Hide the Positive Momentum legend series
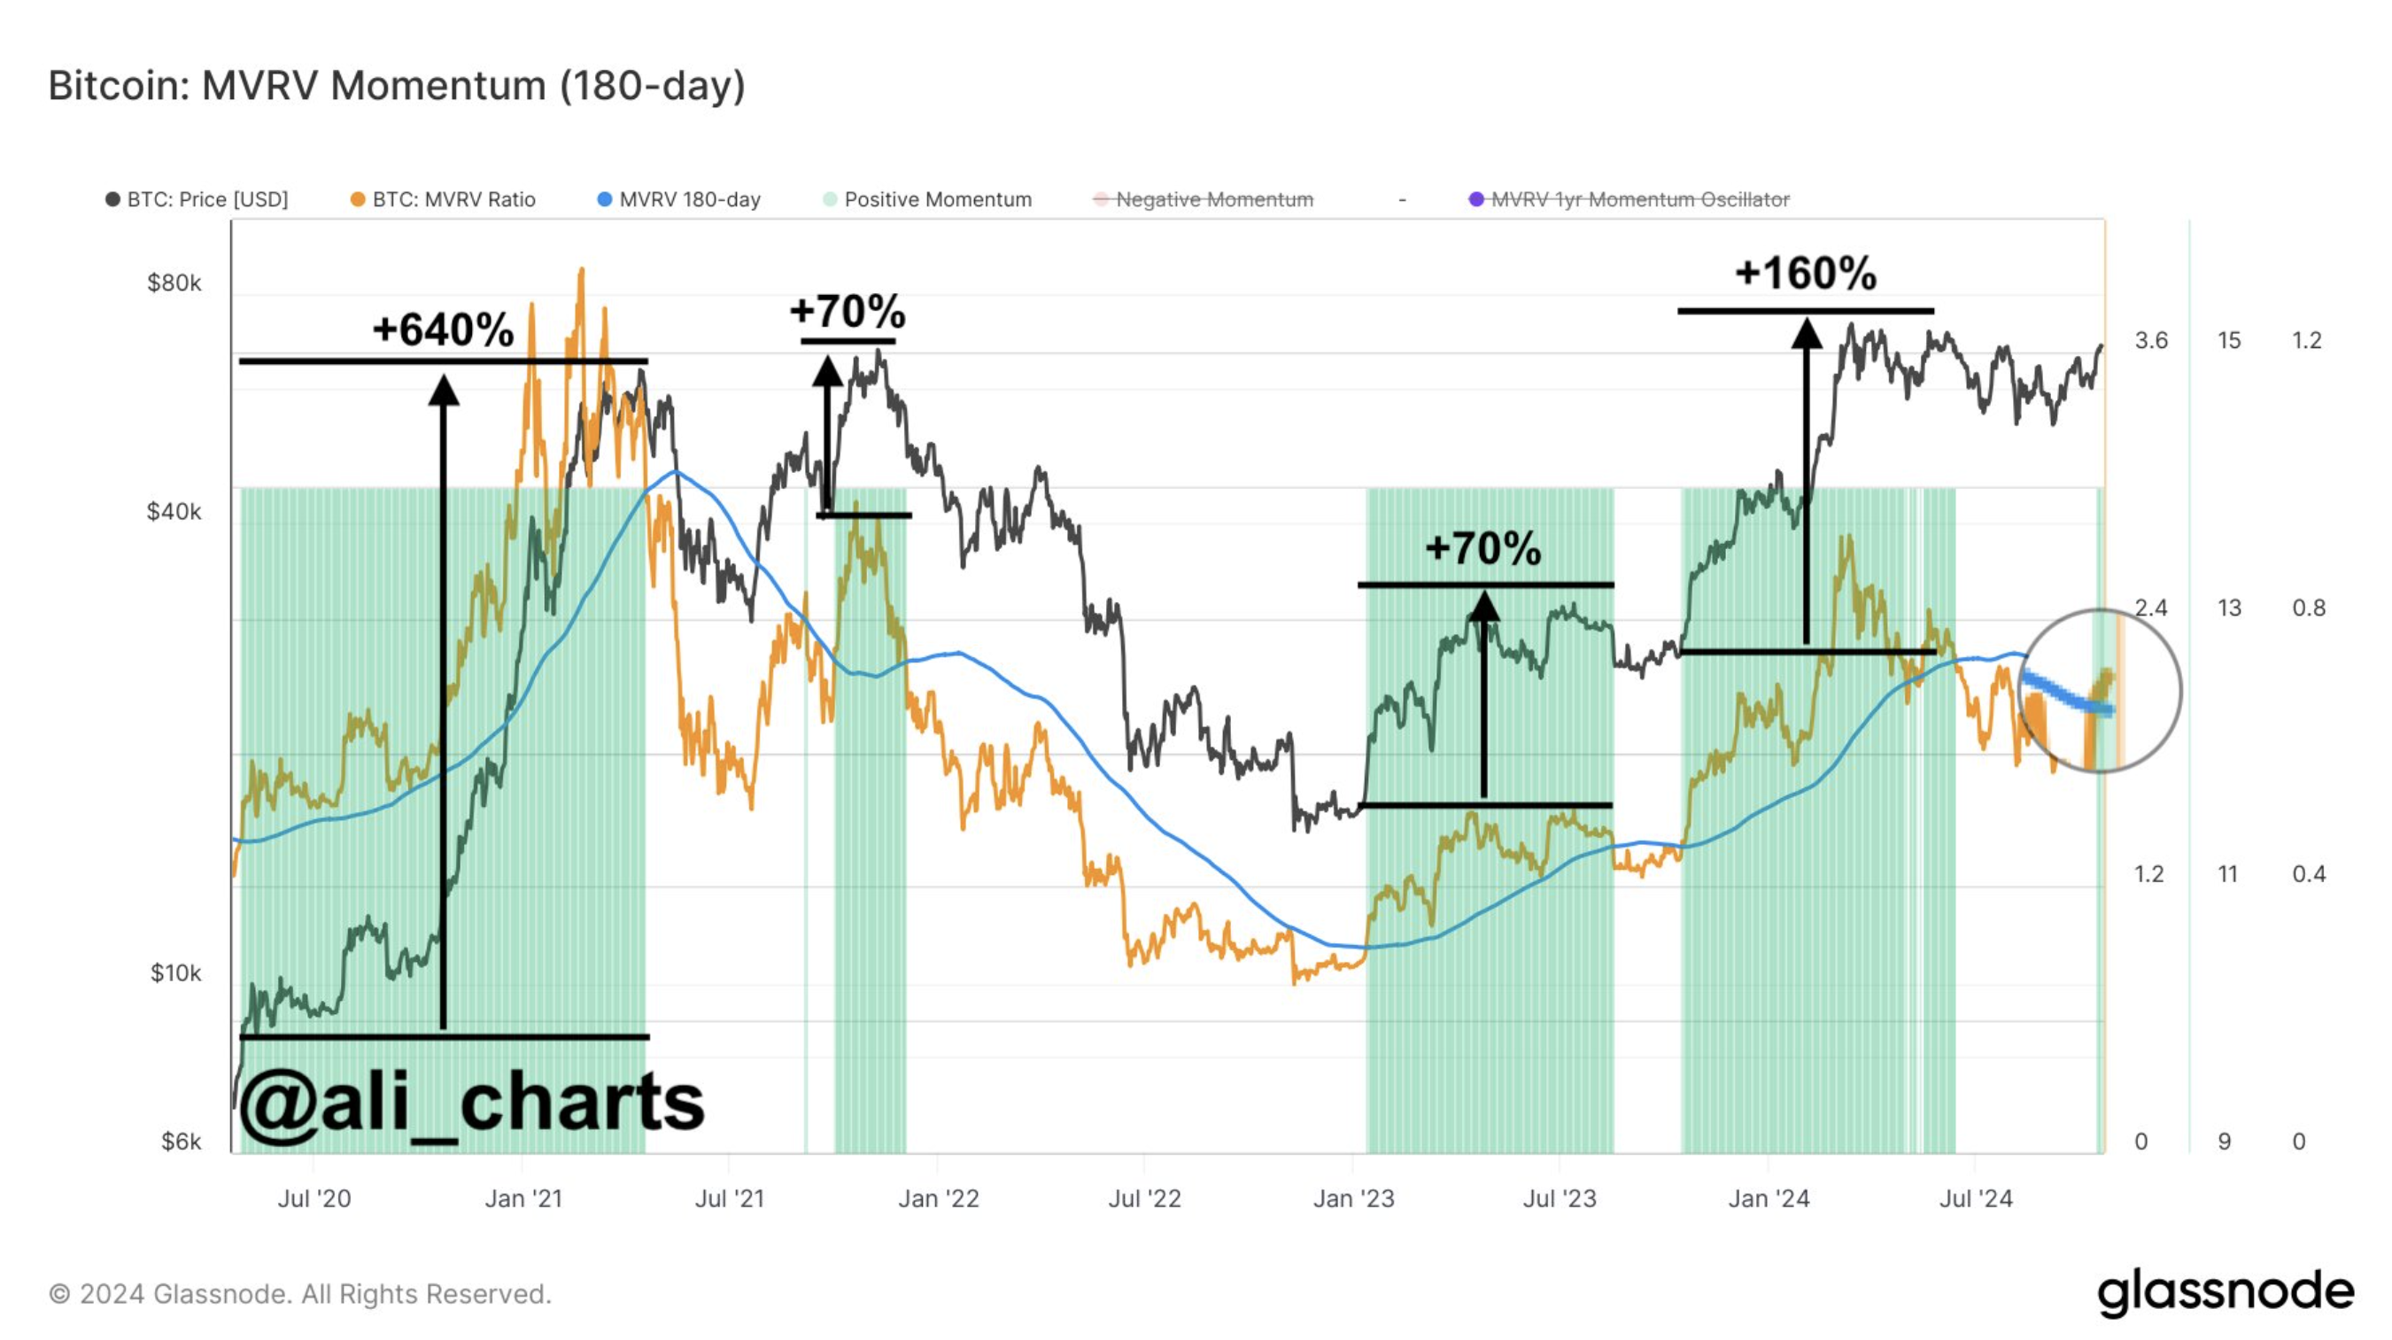Viewport: 2392px width, 1340px height. pyautogui.click(x=937, y=199)
